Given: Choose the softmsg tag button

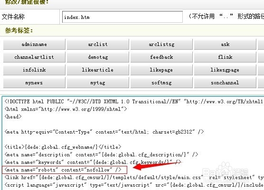Looking at the screenshot, I should [161, 82].
